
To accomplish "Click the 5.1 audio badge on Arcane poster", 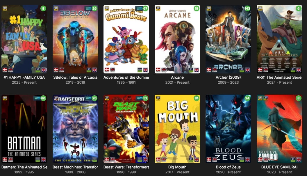I will tap(191, 70).
